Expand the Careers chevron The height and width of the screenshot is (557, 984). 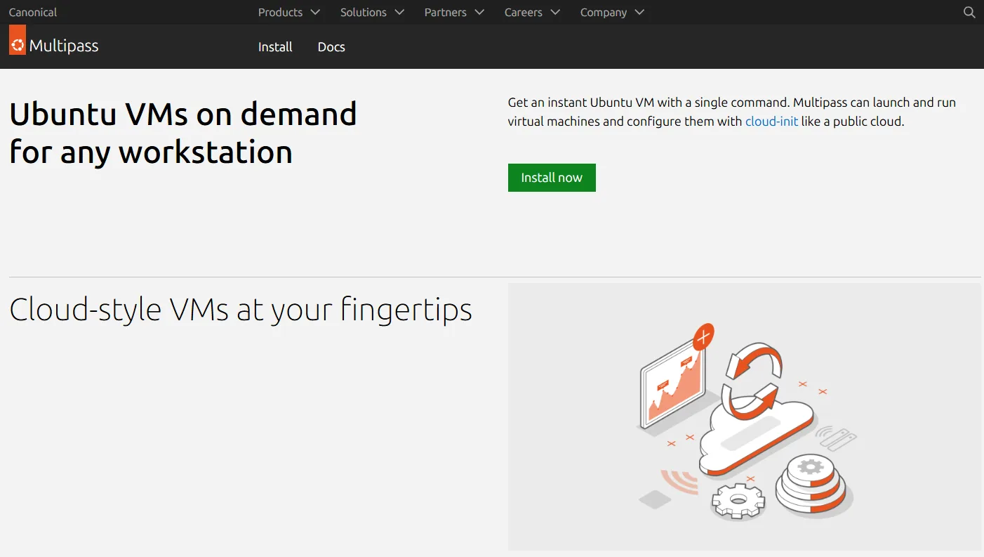[x=555, y=13]
